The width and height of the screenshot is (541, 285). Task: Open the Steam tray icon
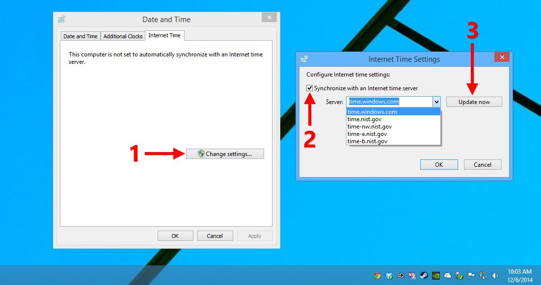pos(424,275)
